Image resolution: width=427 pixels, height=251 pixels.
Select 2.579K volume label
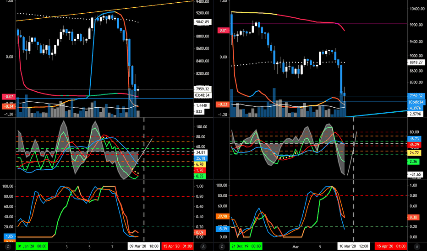415,114
